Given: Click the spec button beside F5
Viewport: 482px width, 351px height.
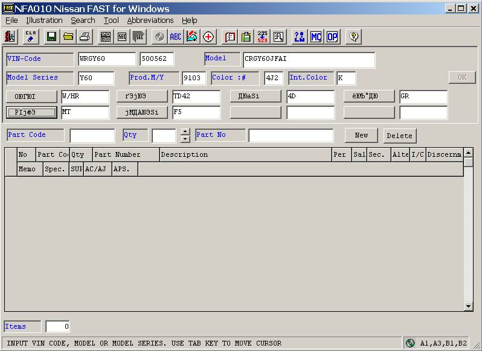Looking at the screenshot, I should point(142,112).
